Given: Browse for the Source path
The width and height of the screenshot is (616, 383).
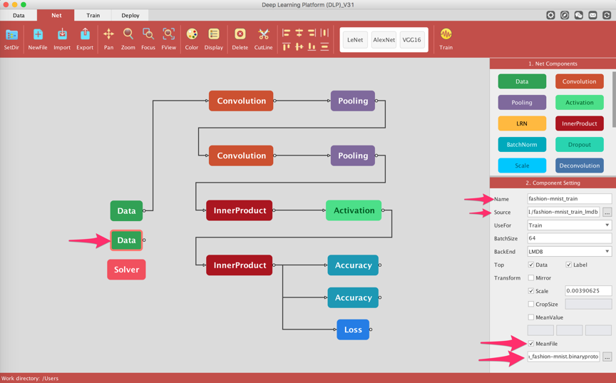Looking at the screenshot, I should pos(607,213).
